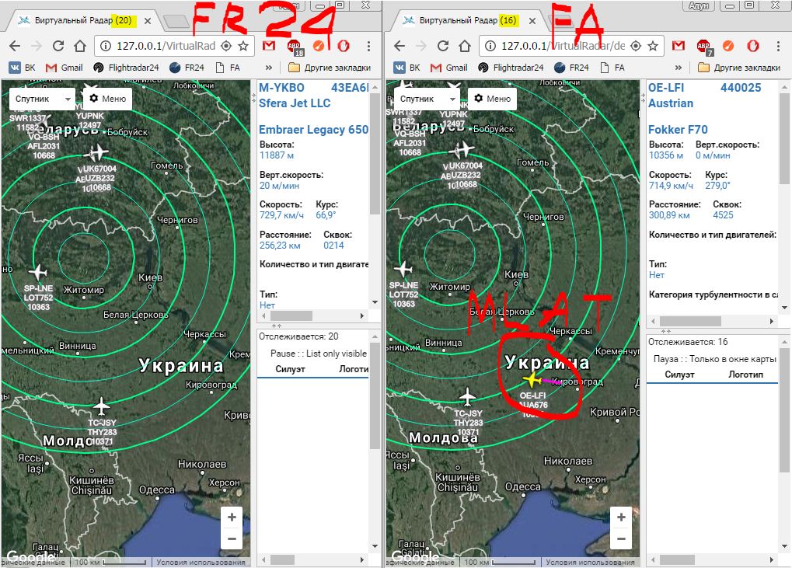Zoom out on the right map

621,538
